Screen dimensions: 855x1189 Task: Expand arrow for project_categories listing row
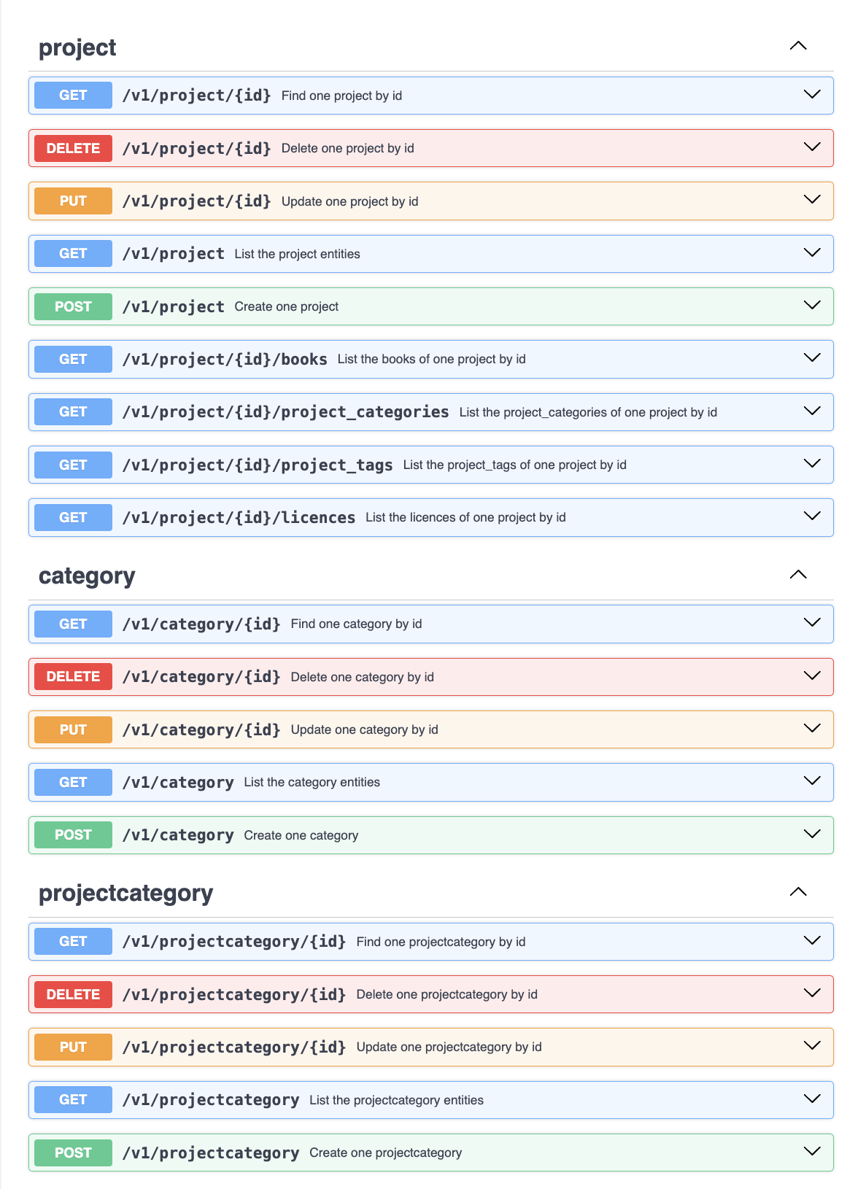point(812,411)
